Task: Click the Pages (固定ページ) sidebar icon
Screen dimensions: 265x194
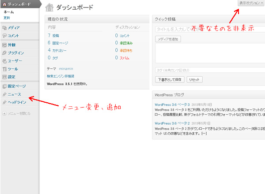Action: (x=4, y=86)
